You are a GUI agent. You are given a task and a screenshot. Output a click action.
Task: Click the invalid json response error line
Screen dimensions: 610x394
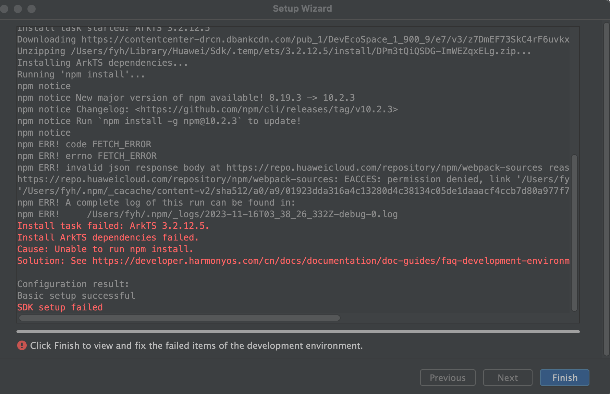[293, 168]
